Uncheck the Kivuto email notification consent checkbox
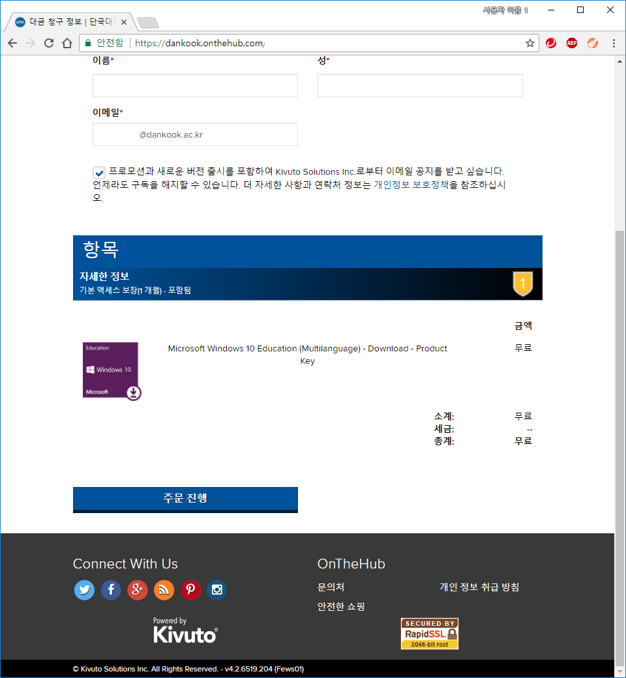 click(99, 173)
